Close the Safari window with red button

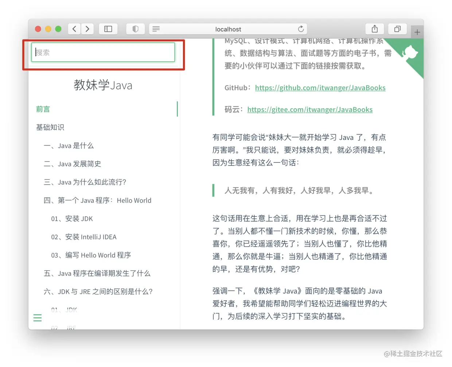pyautogui.click(x=38, y=29)
